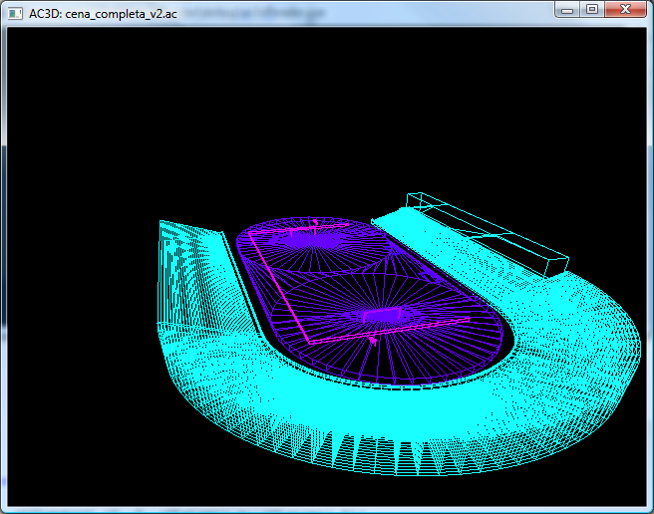Select the purple wireframe field in the stadium
The width and height of the screenshot is (654, 514).
(x=370, y=300)
